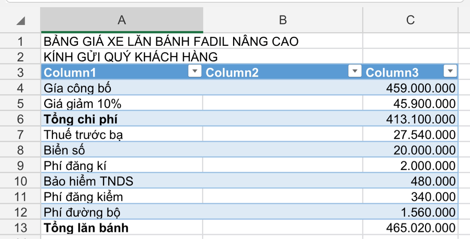Select row 13 header
470x239 pixels.
coord(20,228)
